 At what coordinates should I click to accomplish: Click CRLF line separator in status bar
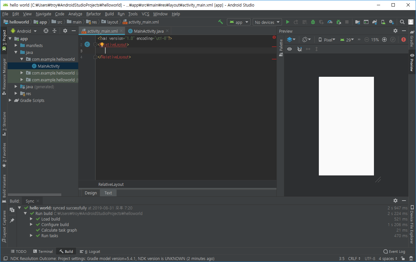click(x=354, y=258)
